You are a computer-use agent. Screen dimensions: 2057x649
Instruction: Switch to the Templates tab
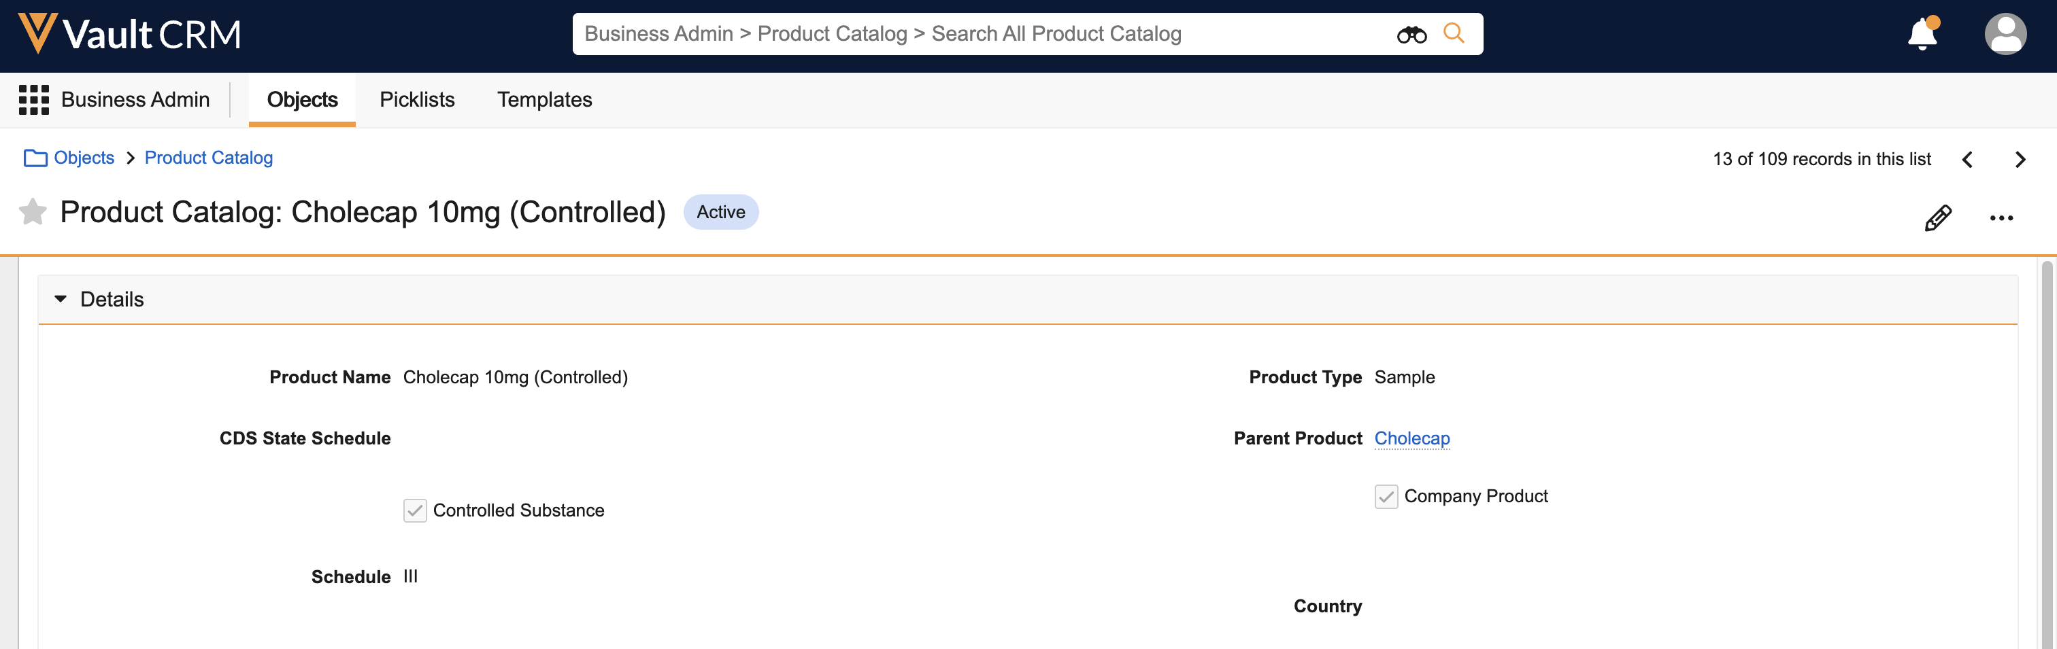[545, 100]
